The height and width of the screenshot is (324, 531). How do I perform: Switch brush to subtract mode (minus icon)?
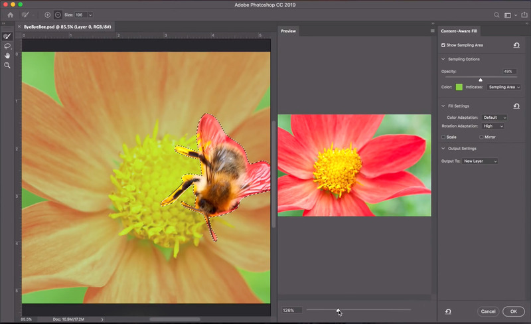click(x=58, y=15)
